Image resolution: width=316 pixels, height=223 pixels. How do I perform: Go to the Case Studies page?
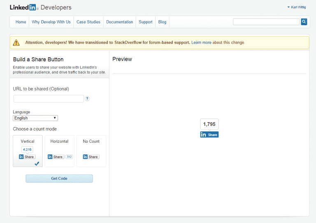(x=88, y=22)
